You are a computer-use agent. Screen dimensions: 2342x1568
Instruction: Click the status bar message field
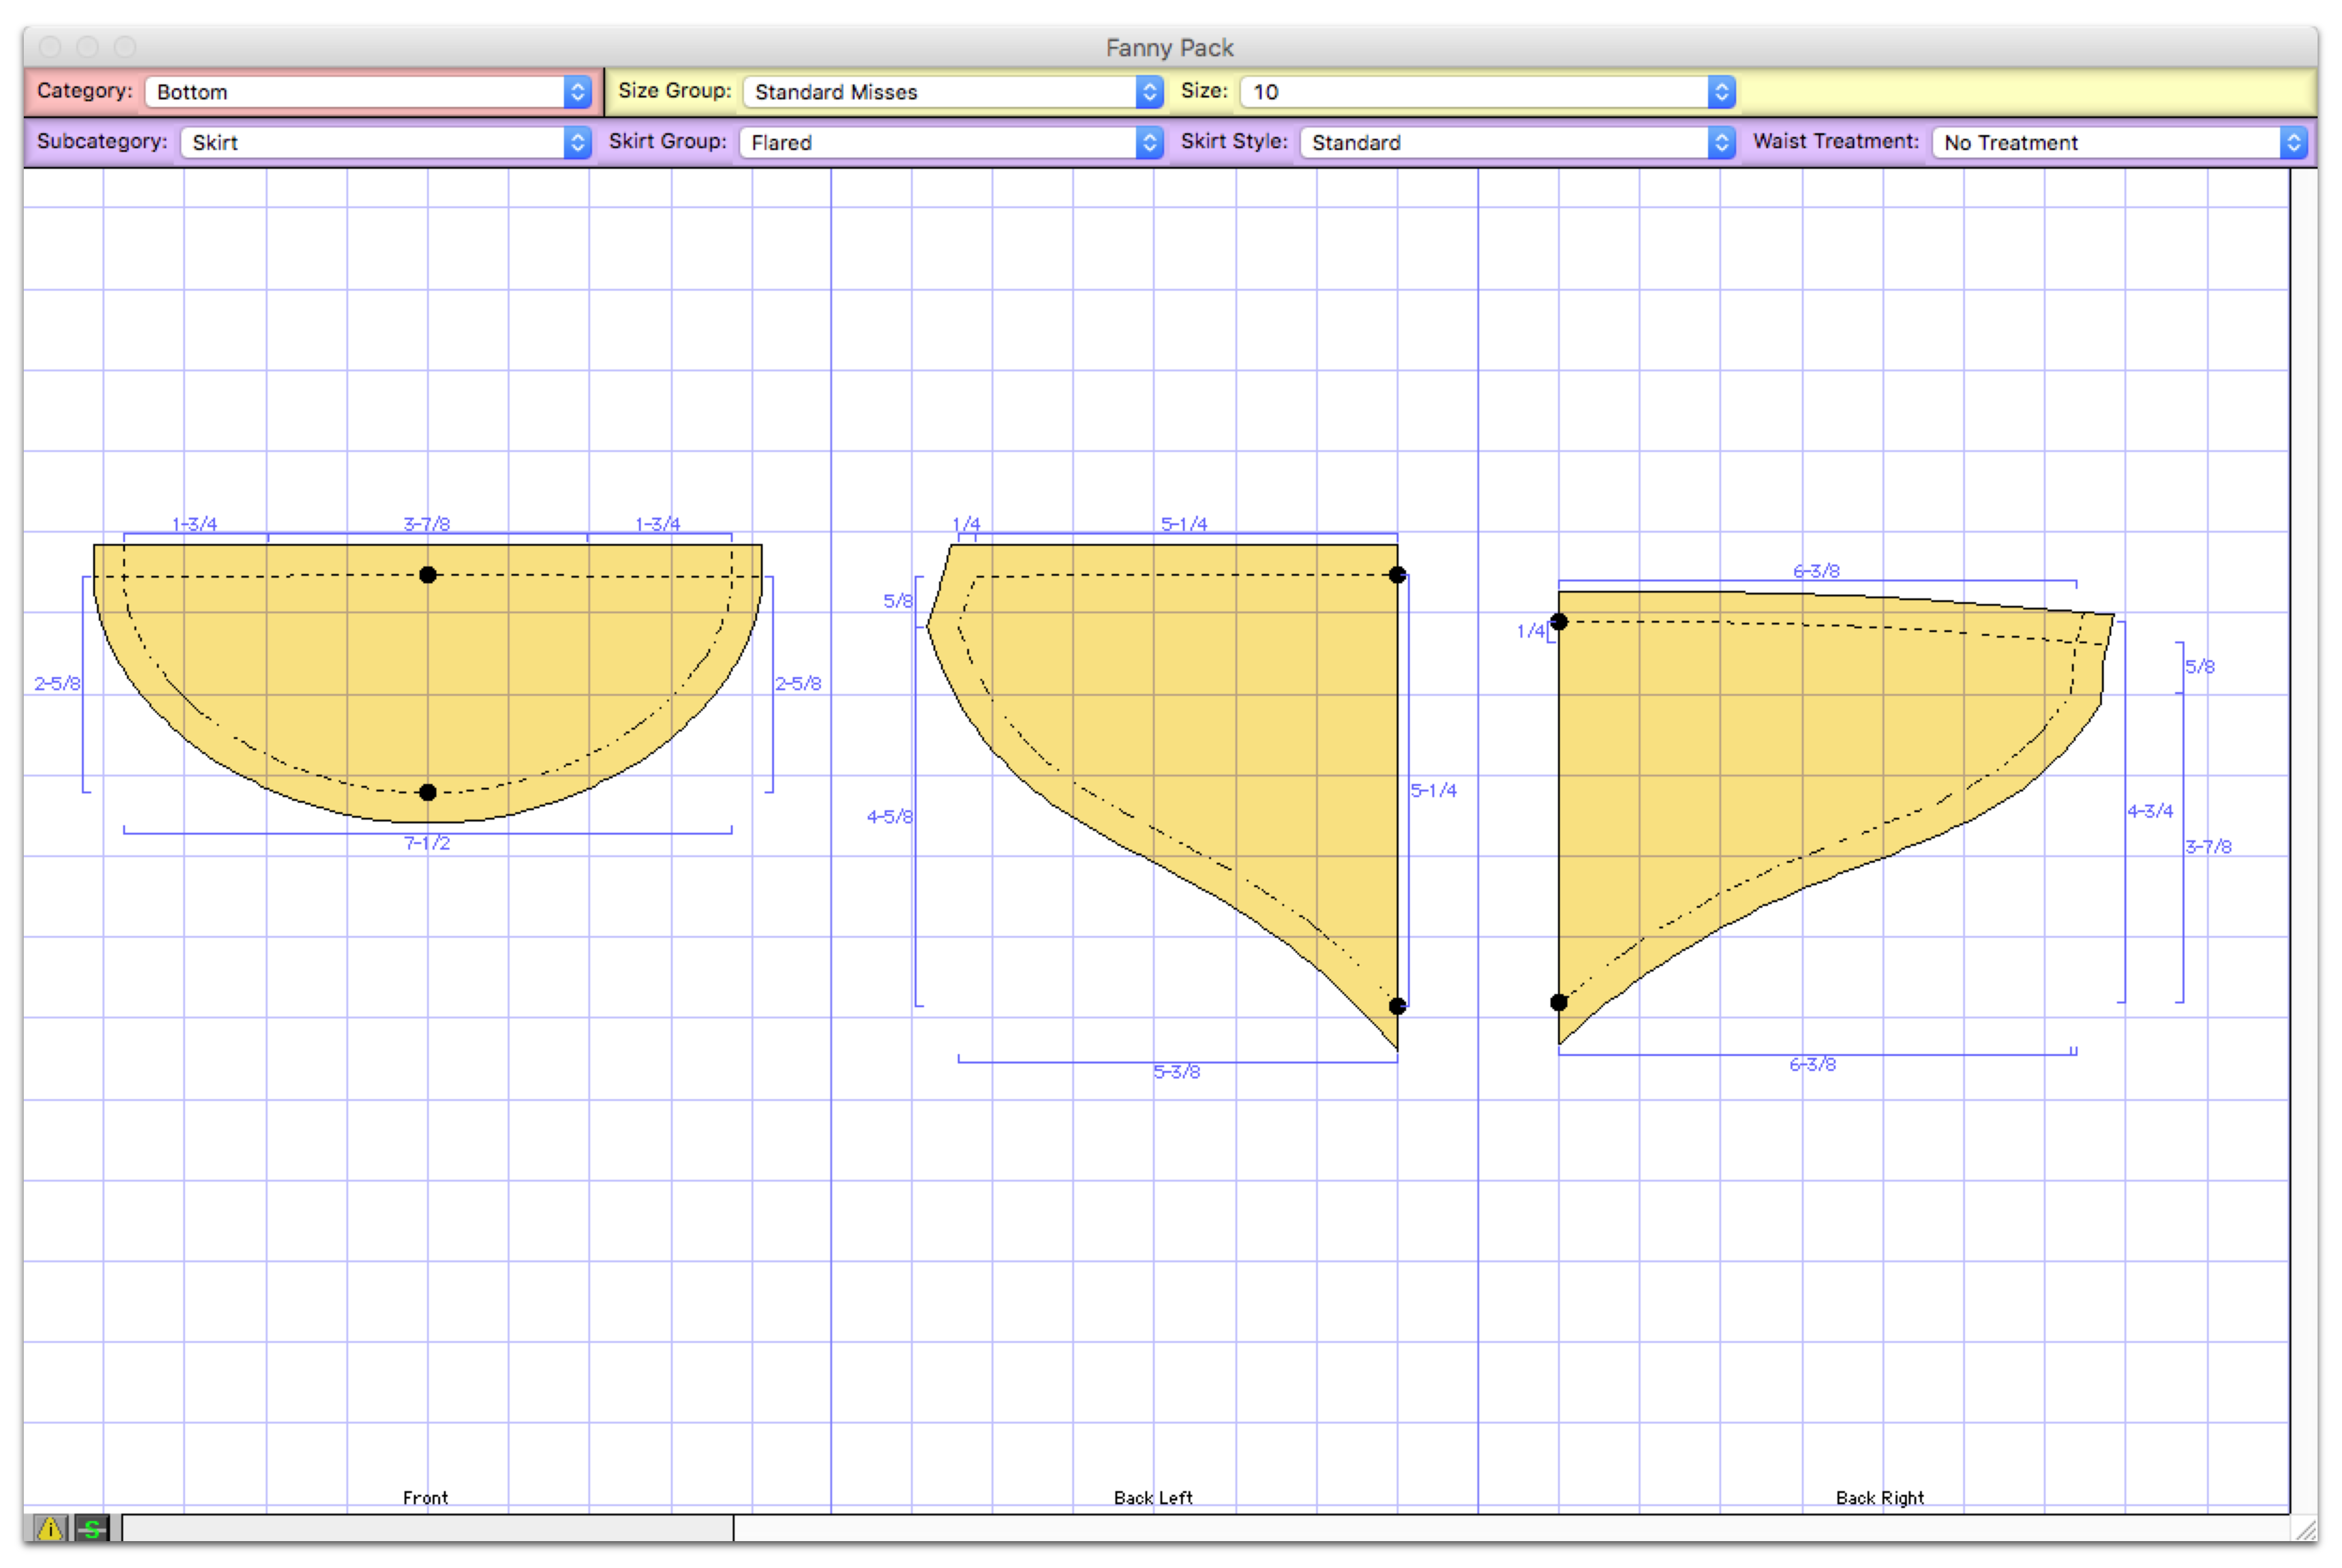click(427, 1528)
